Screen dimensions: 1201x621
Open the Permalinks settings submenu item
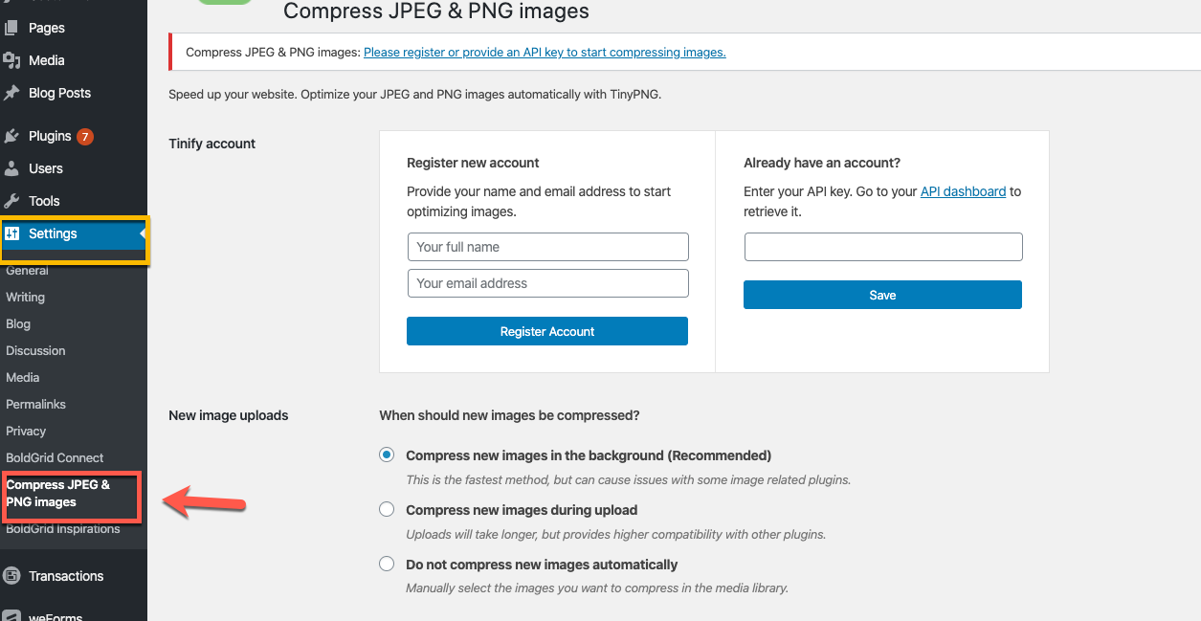pyautogui.click(x=35, y=404)
